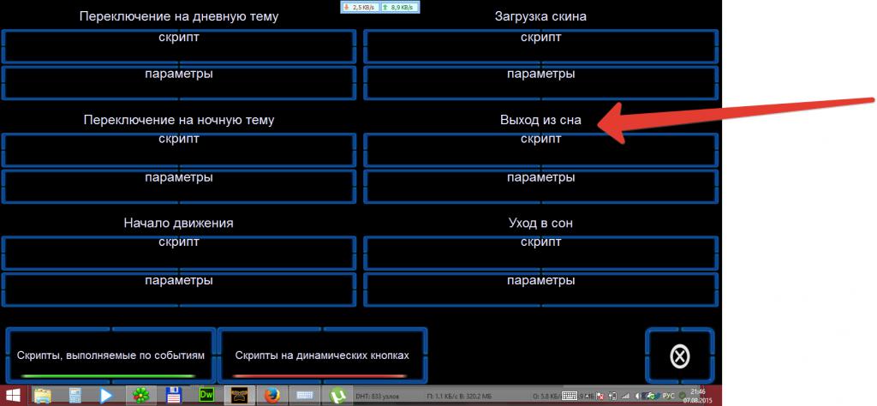This screenshot has height=406, width=877.
Task: Click the 'DHT: 633 узлов' status text
Action: point(378,396)
